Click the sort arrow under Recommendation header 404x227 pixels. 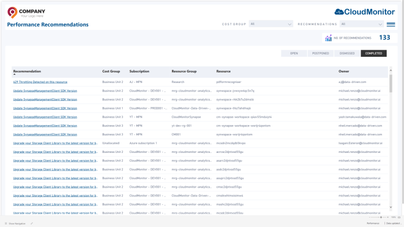coord(14,75)
